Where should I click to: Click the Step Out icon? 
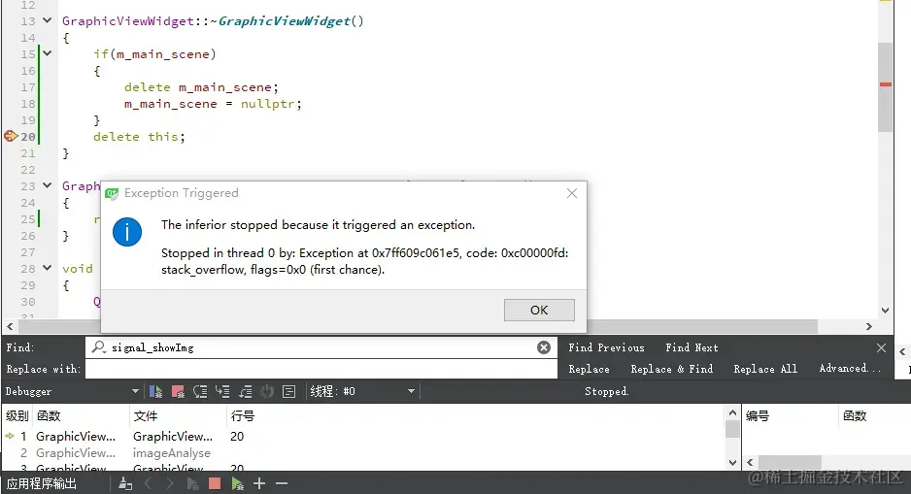pyautogui.click(x=245, y=392)
